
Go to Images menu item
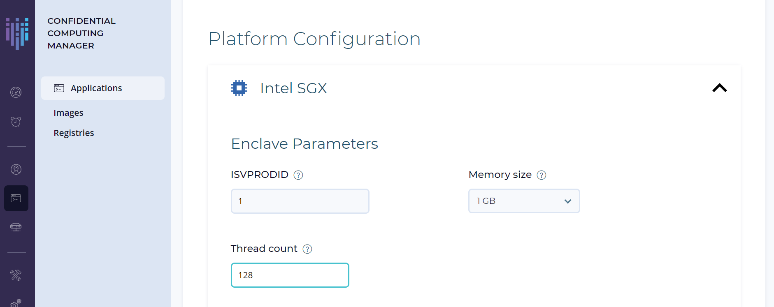[68, 113]
